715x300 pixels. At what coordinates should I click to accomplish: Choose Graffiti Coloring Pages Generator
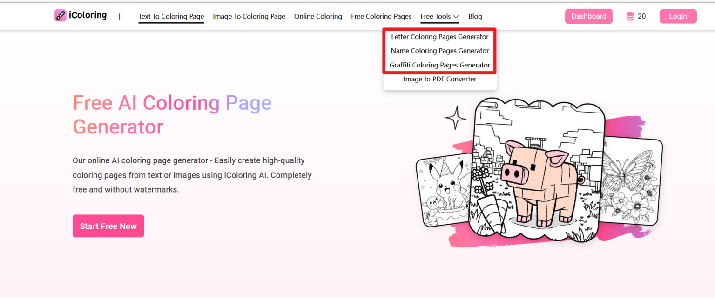tap(439, 65)
